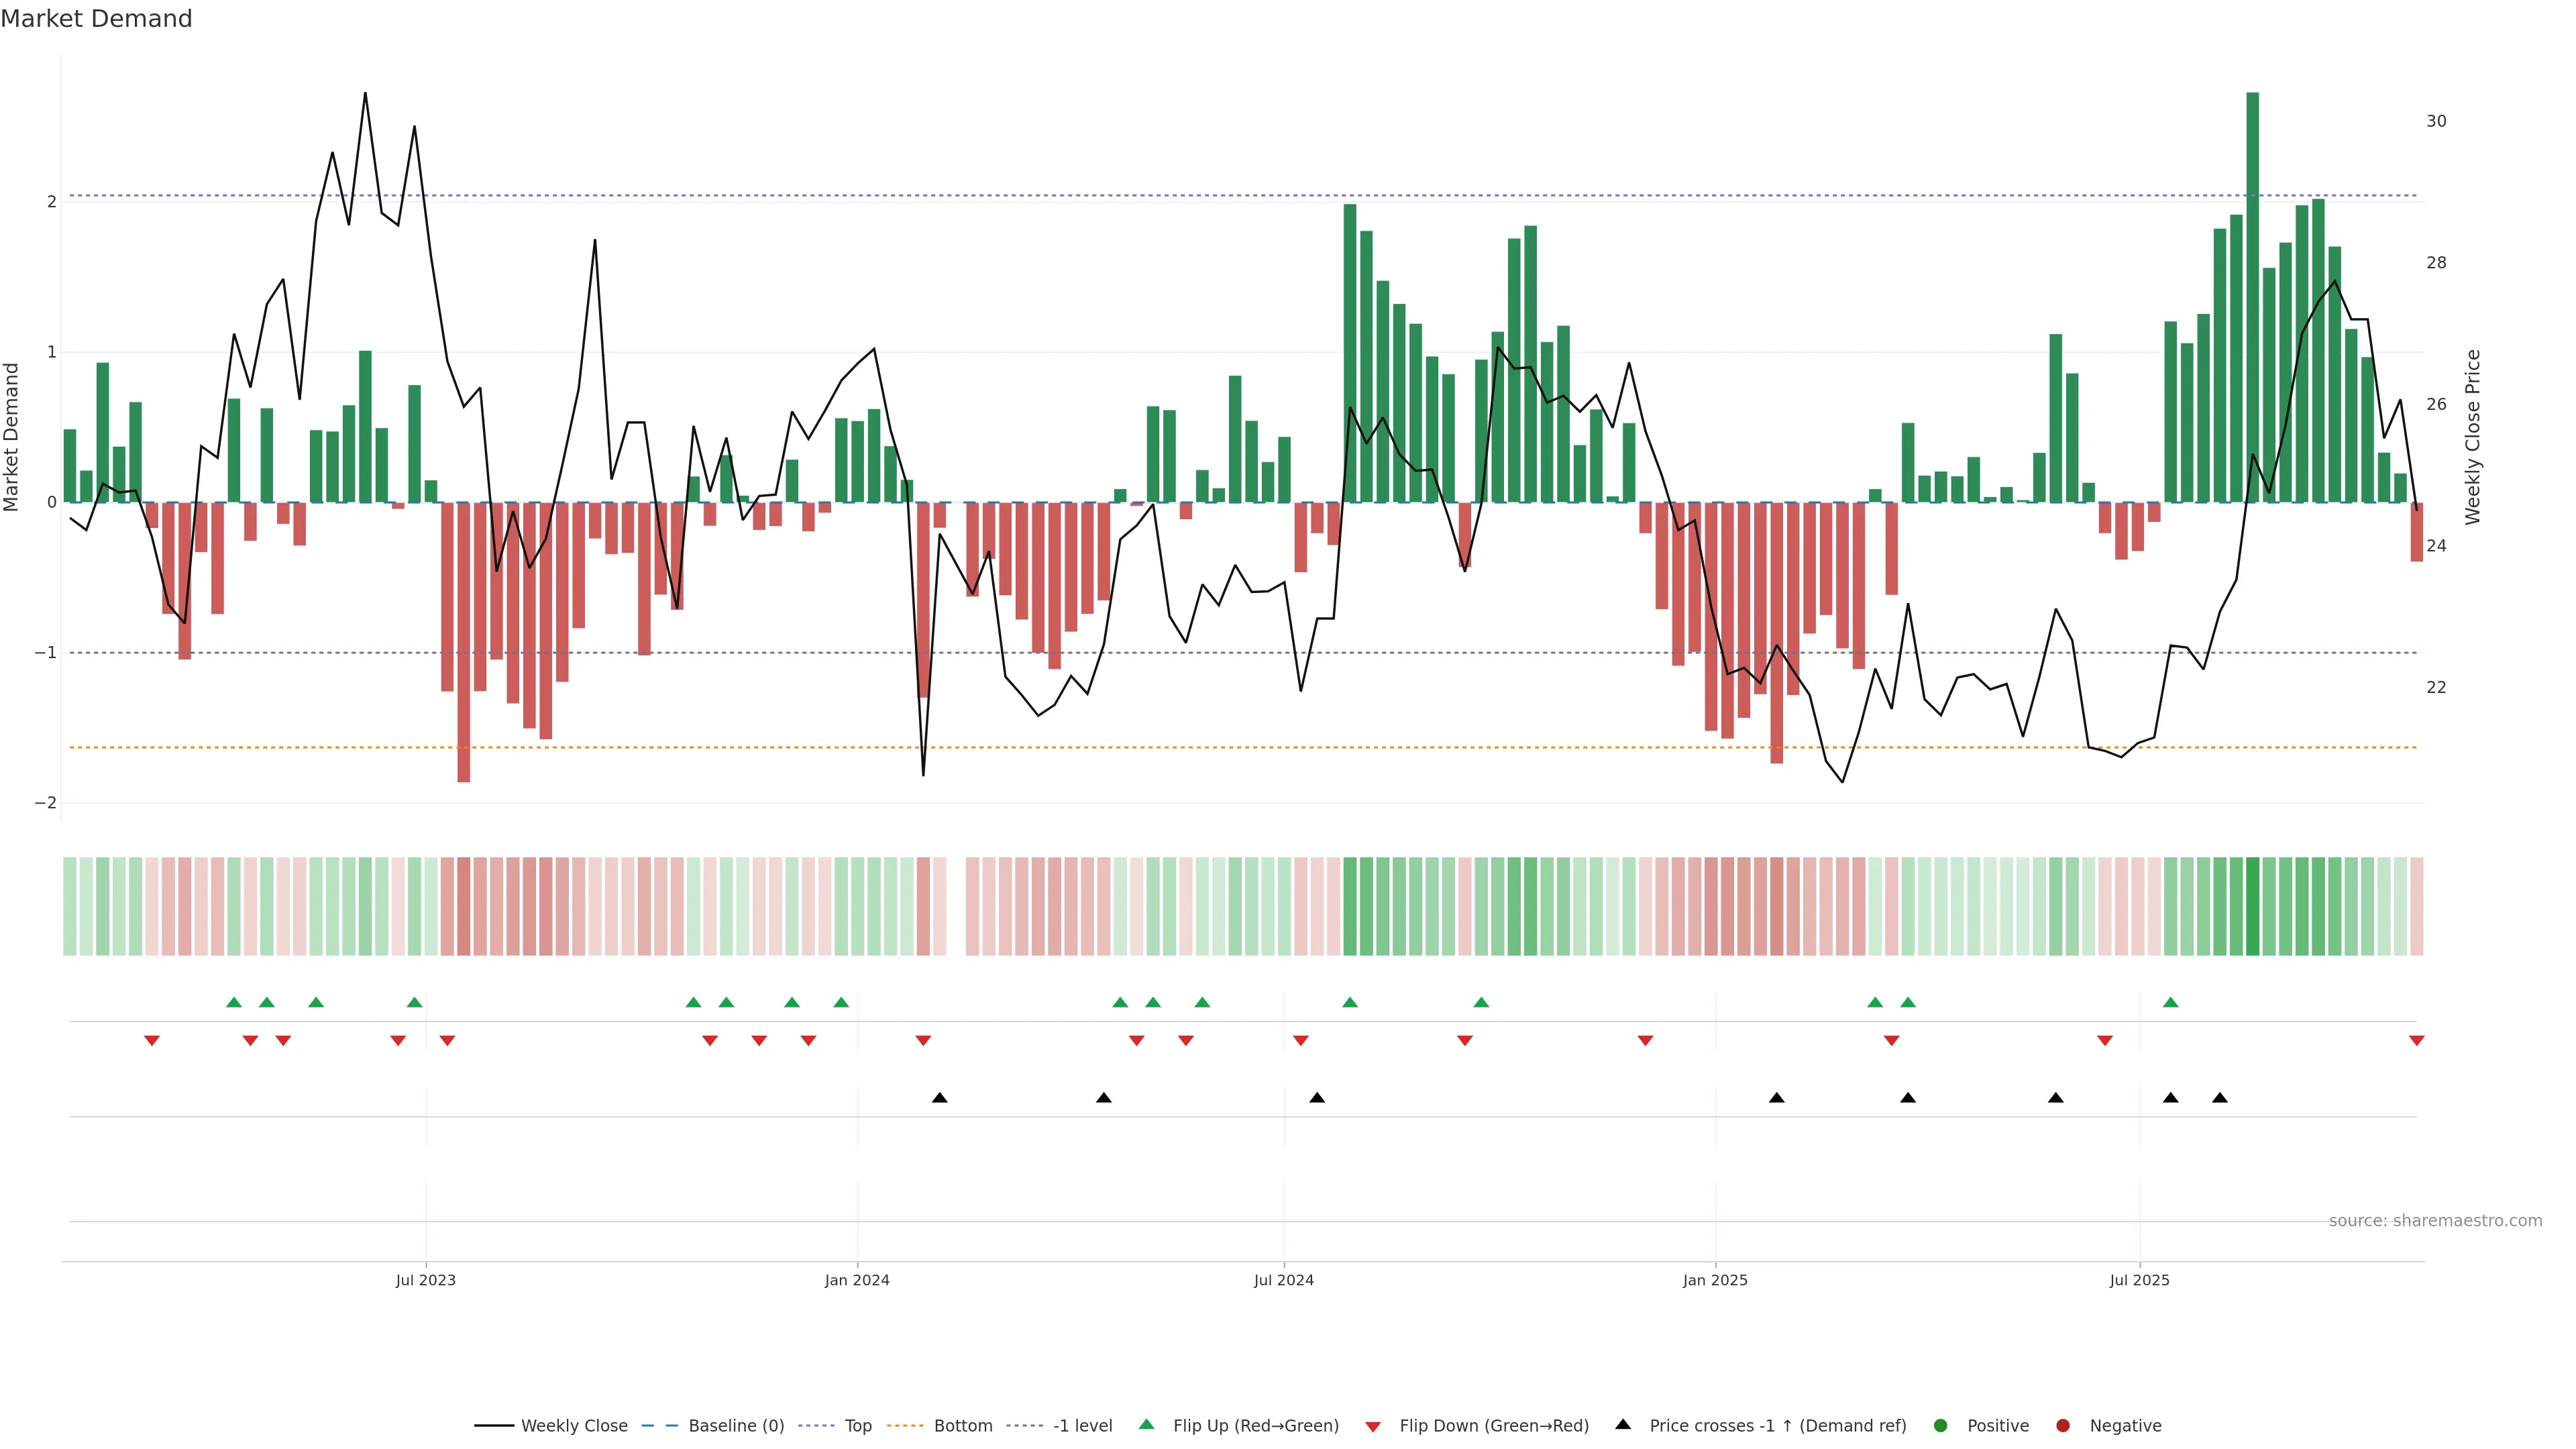This screenshot has width=2576, height=1449.
Task: Click the red Negative legend circle
Action: [x=2063, y=1425]
